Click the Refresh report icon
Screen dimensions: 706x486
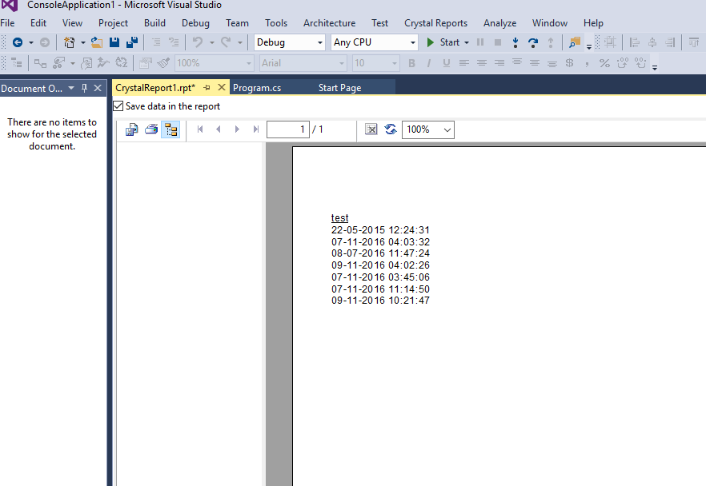click(x=391, y=129)
